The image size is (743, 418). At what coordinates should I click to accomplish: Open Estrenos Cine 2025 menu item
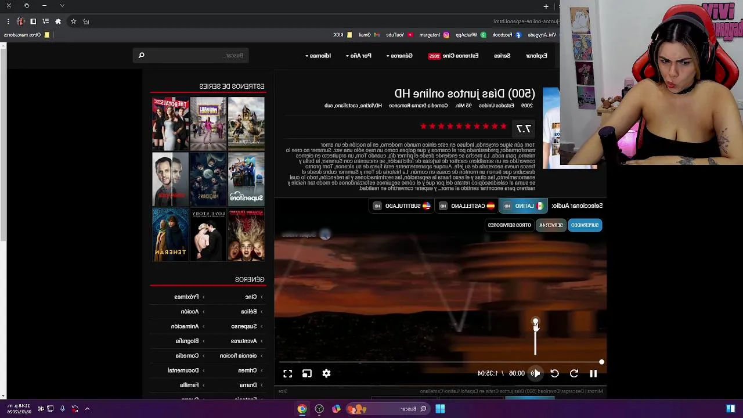[x=453, y=56]
